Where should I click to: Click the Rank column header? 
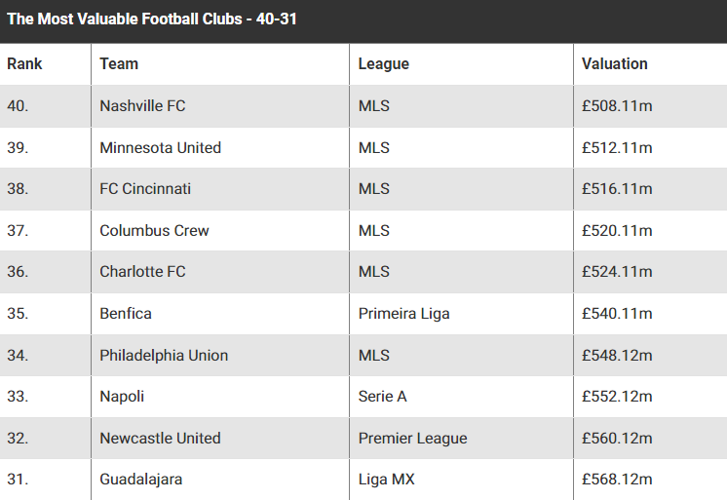[x=24, y=63]
